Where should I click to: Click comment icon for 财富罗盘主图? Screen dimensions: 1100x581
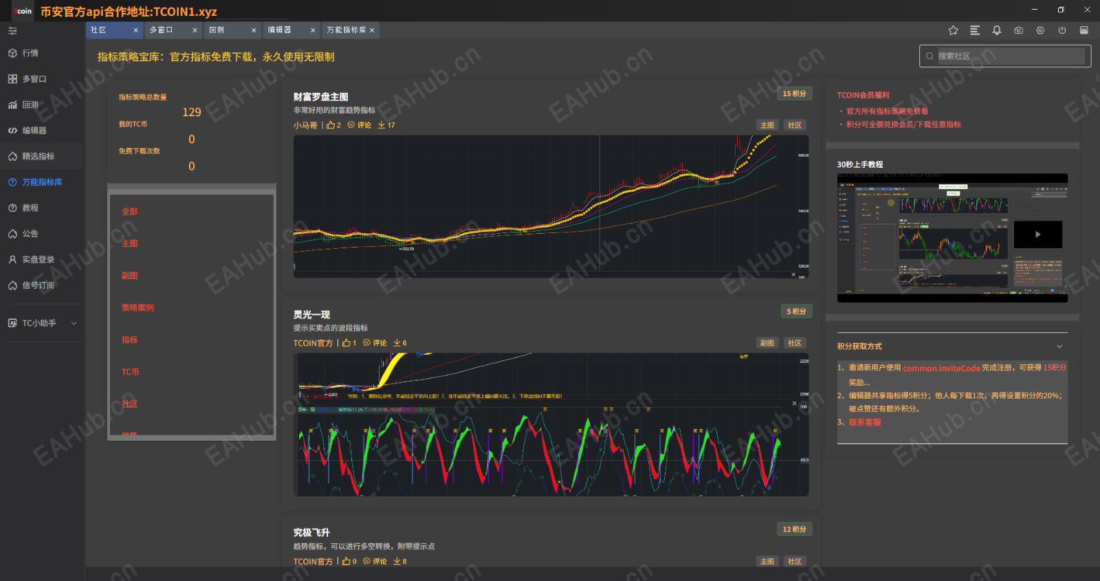(351, 125)
